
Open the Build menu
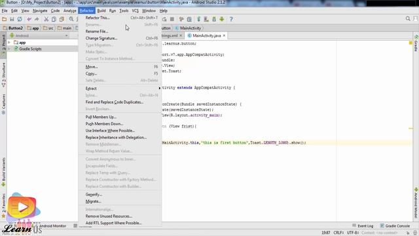[x=101, y=10]
